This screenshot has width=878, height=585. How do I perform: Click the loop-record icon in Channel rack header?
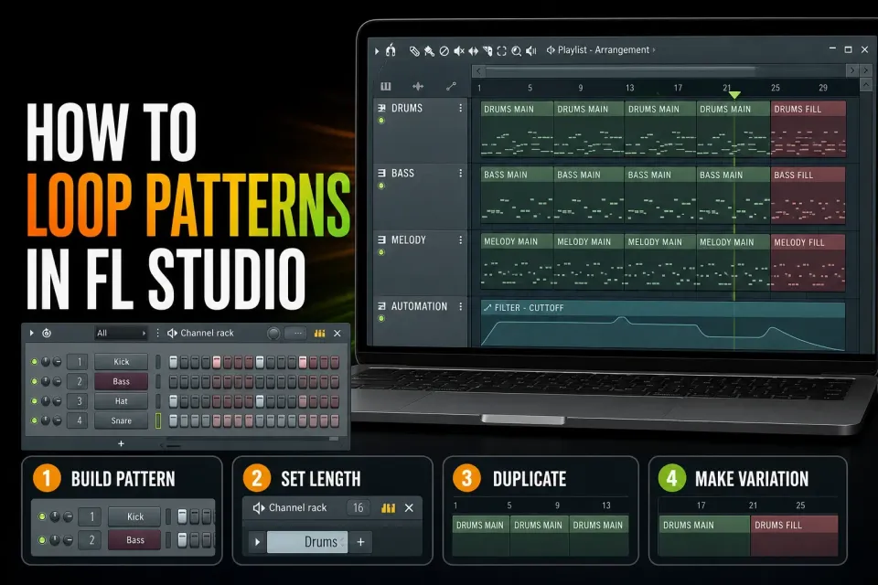[x=47, y=333]
